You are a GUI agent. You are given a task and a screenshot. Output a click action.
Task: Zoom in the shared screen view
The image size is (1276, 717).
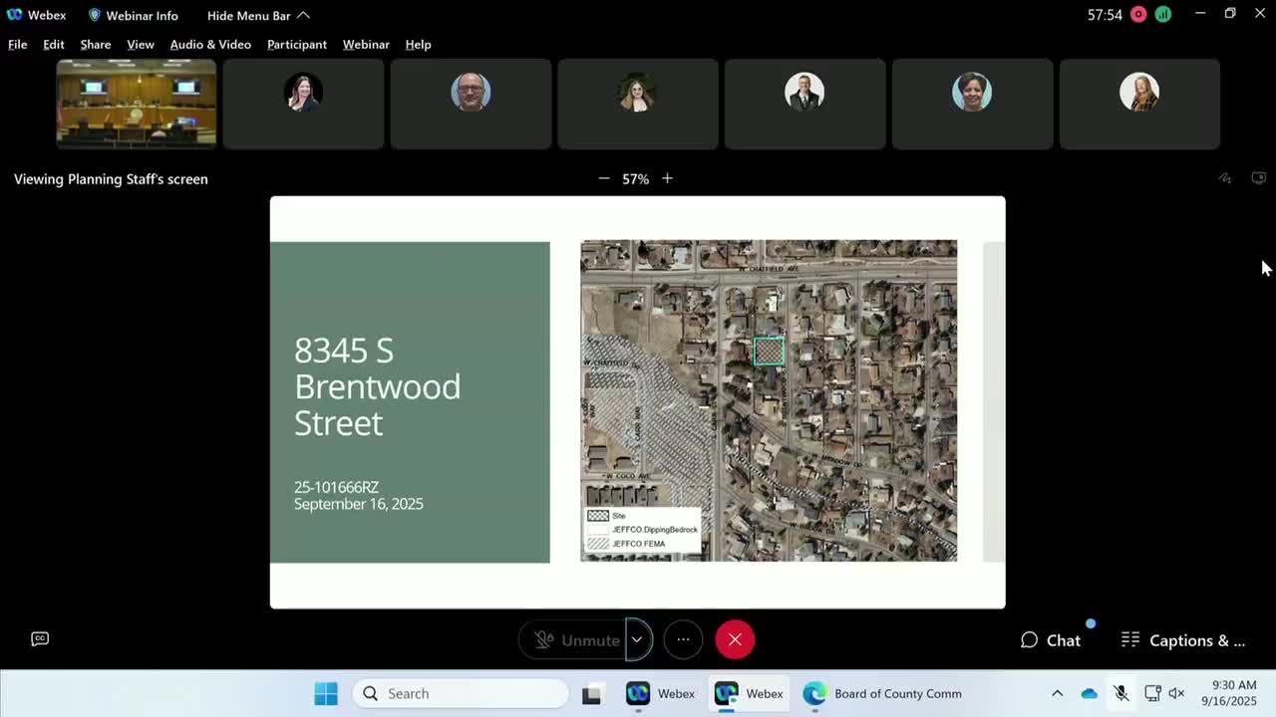(x=667, y=178)
